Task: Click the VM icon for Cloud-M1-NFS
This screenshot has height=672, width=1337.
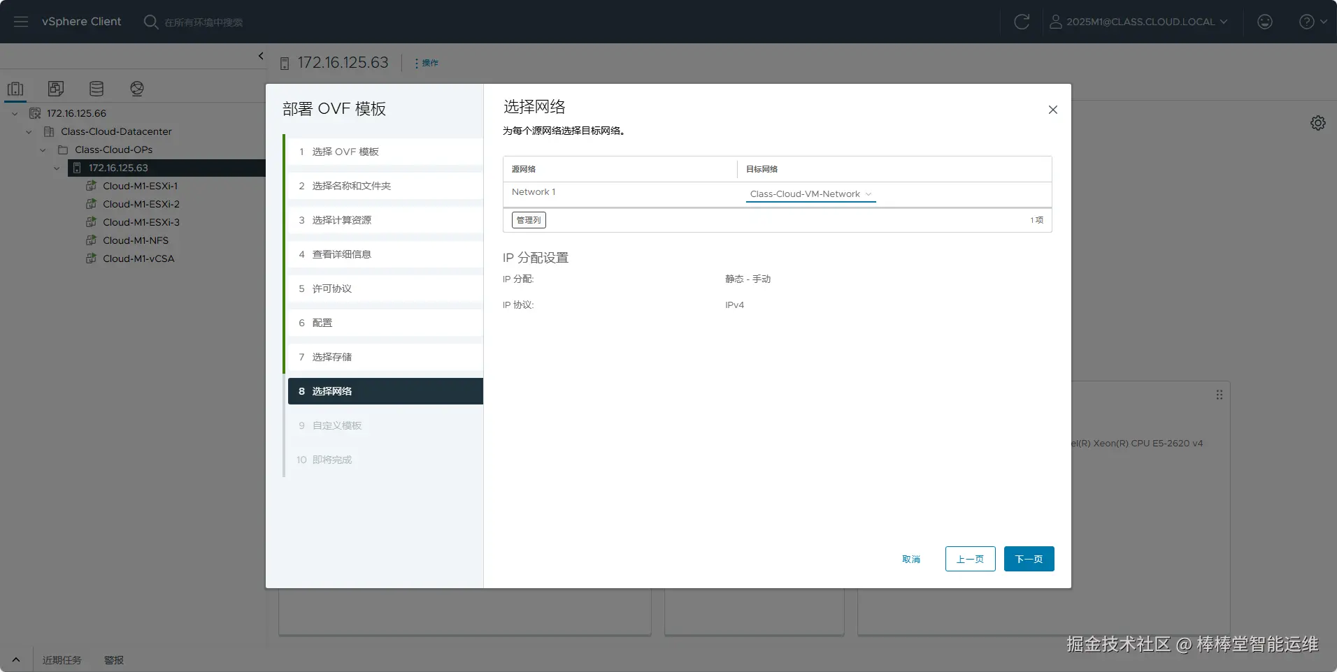Action: 91,240
